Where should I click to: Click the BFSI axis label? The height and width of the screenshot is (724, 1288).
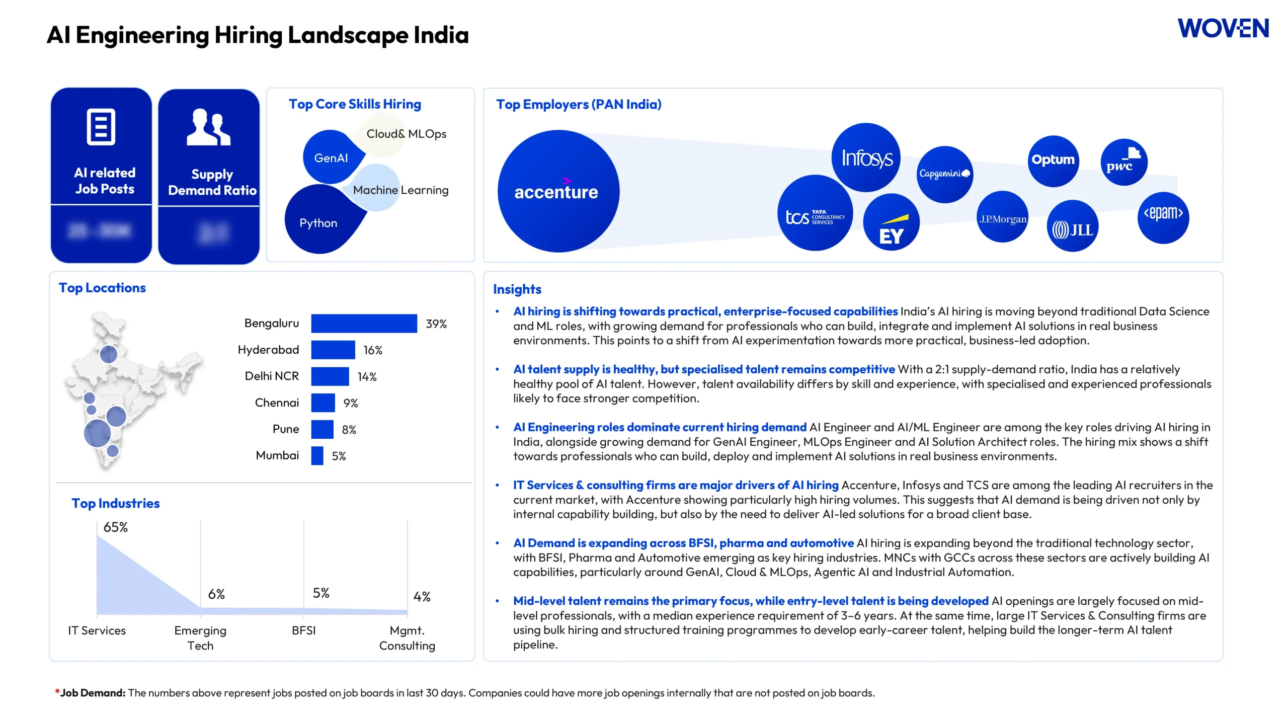coord(303,630)
